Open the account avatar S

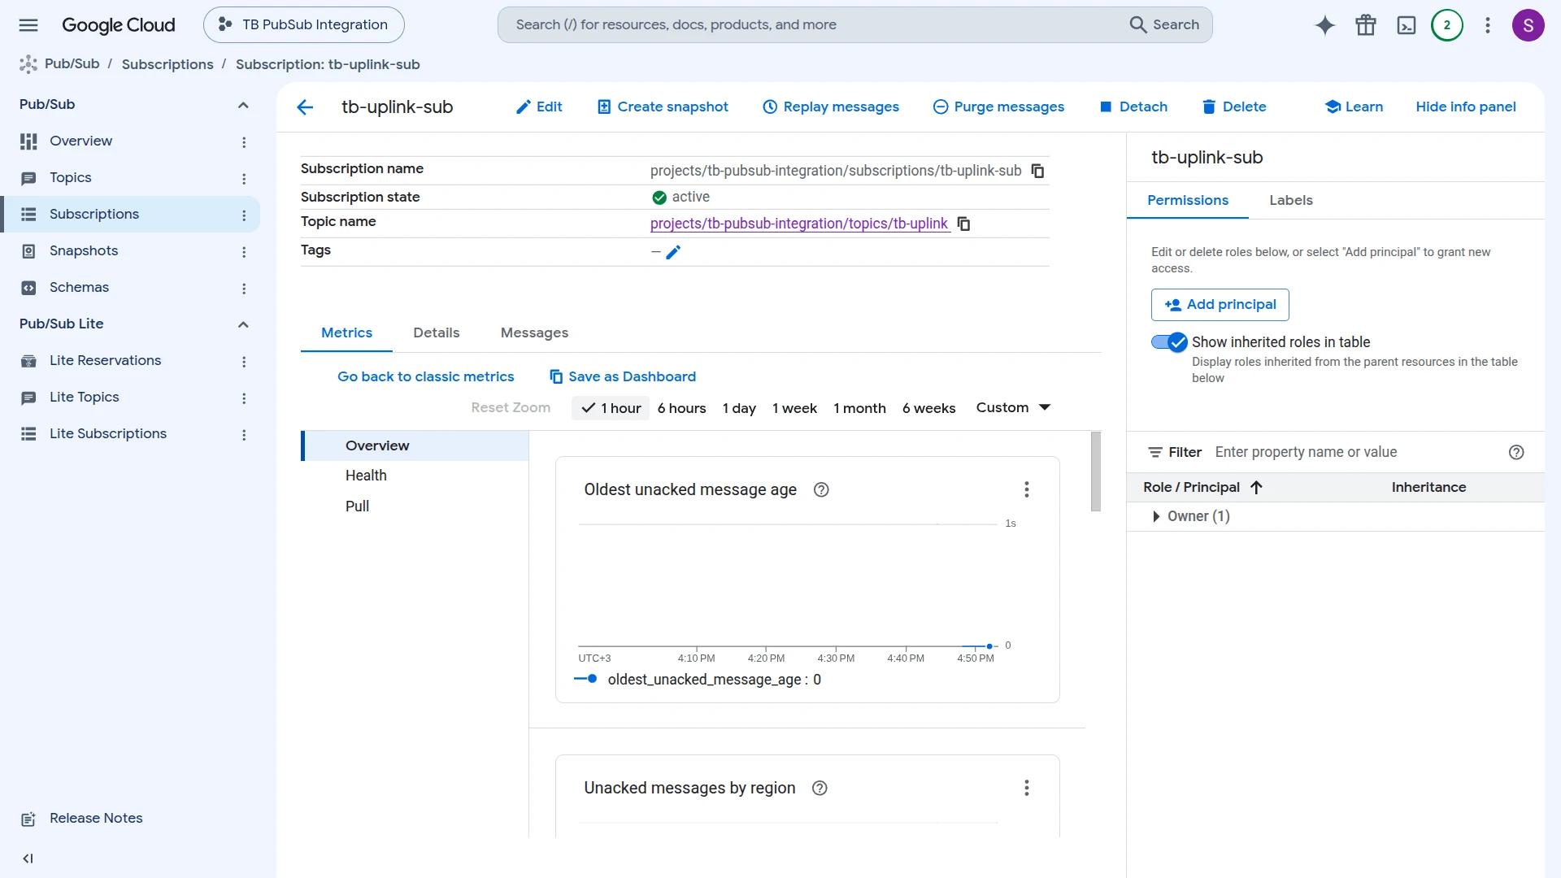(x=1528, y=25)
